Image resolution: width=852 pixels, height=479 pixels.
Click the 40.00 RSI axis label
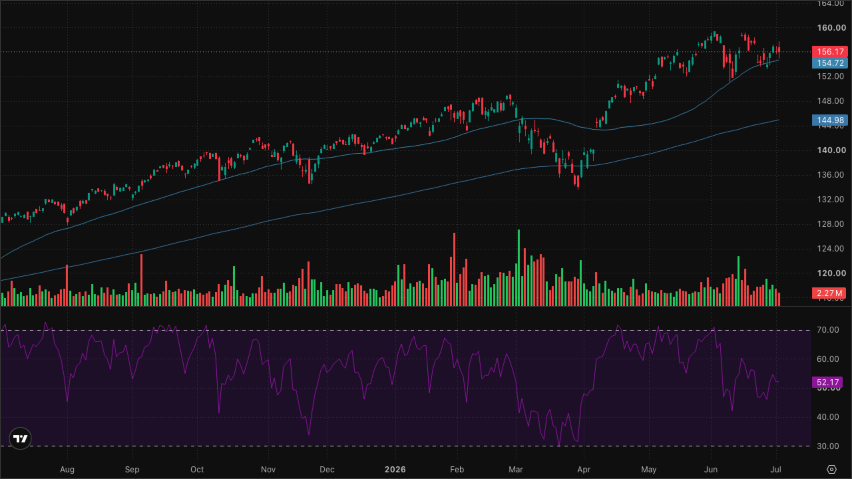point(828,417)
